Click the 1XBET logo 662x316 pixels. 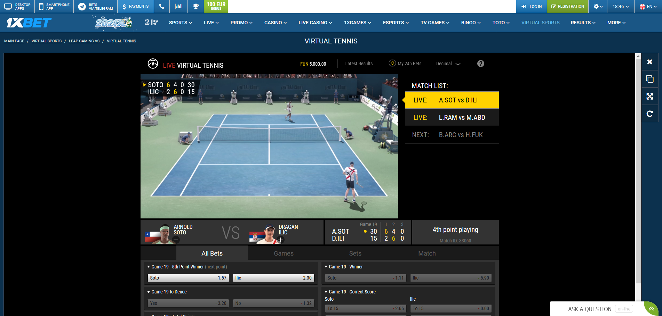(x=29, y=23)
